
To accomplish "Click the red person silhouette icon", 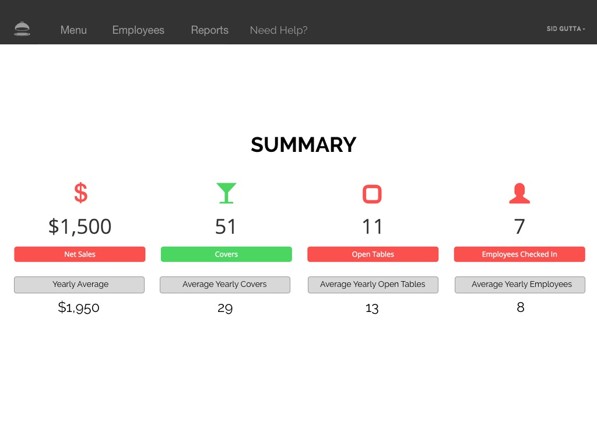I will click(519, 193).
